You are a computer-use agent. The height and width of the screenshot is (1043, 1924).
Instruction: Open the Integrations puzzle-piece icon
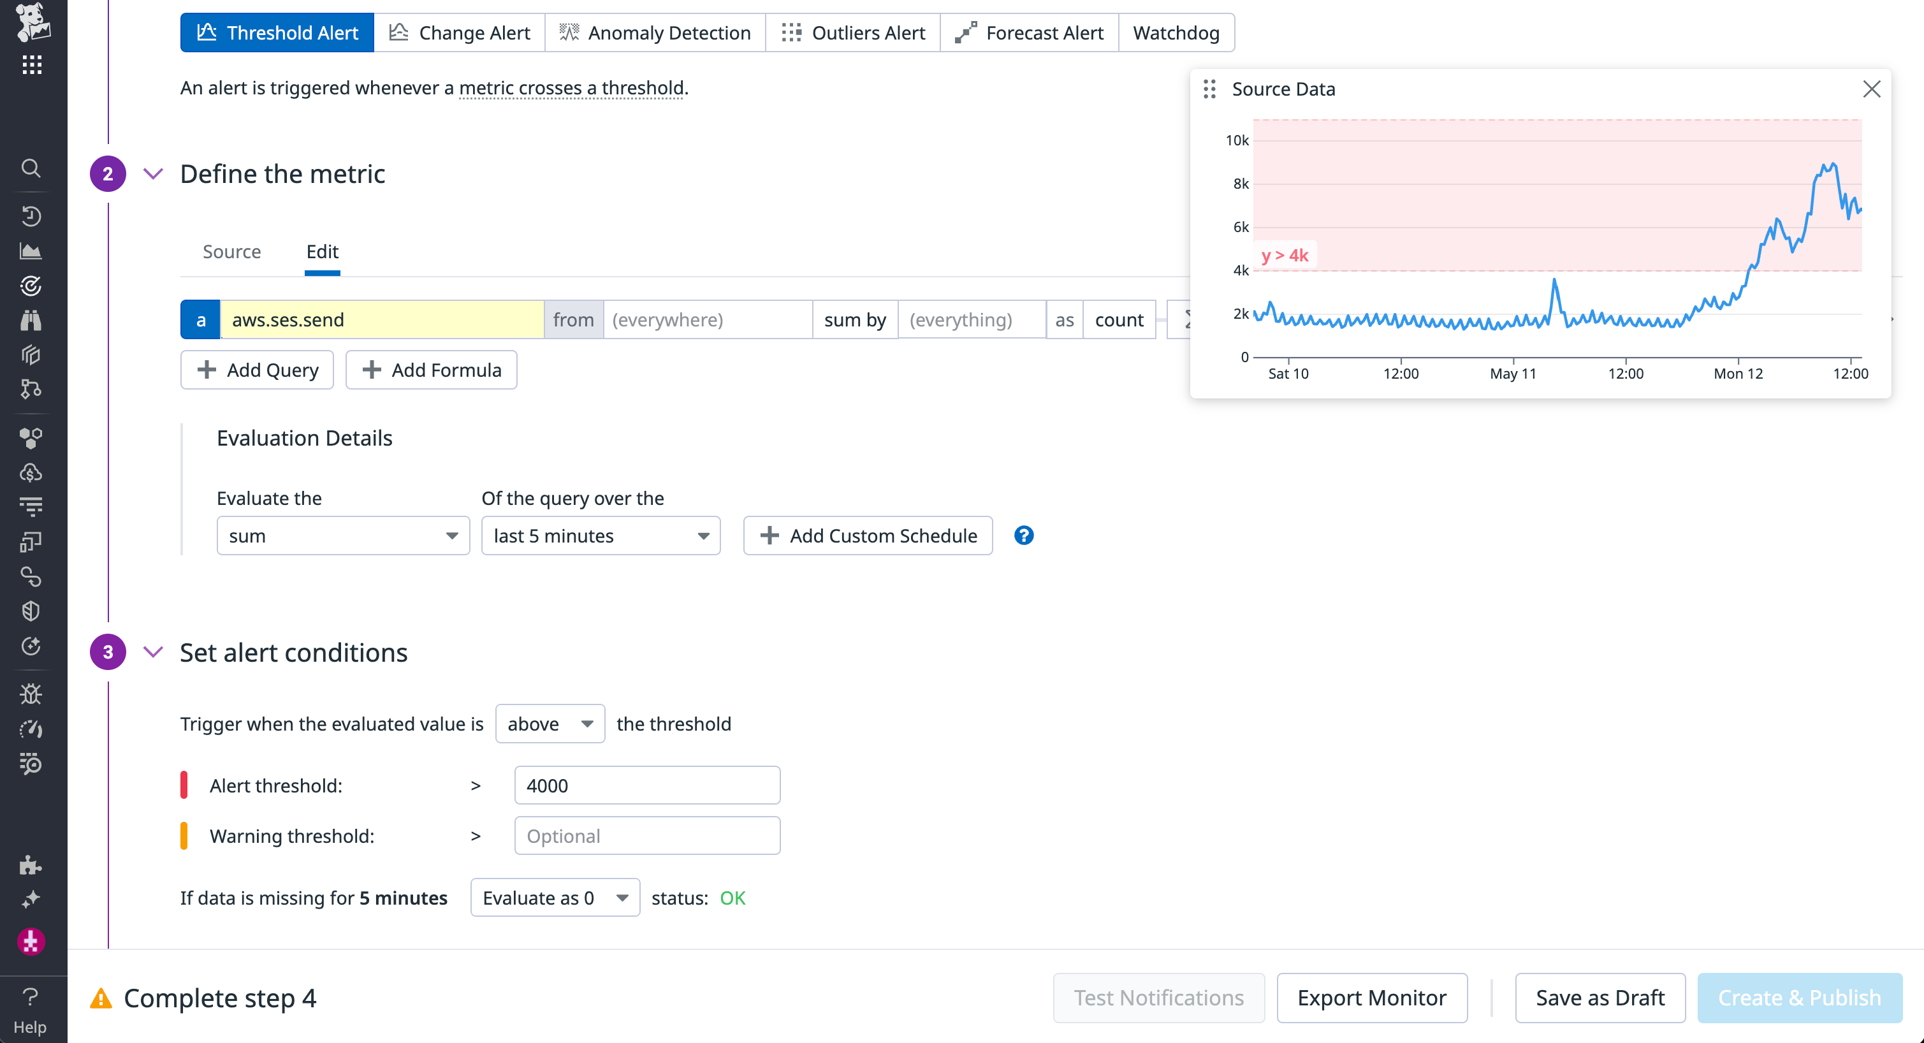coord(31,865)
